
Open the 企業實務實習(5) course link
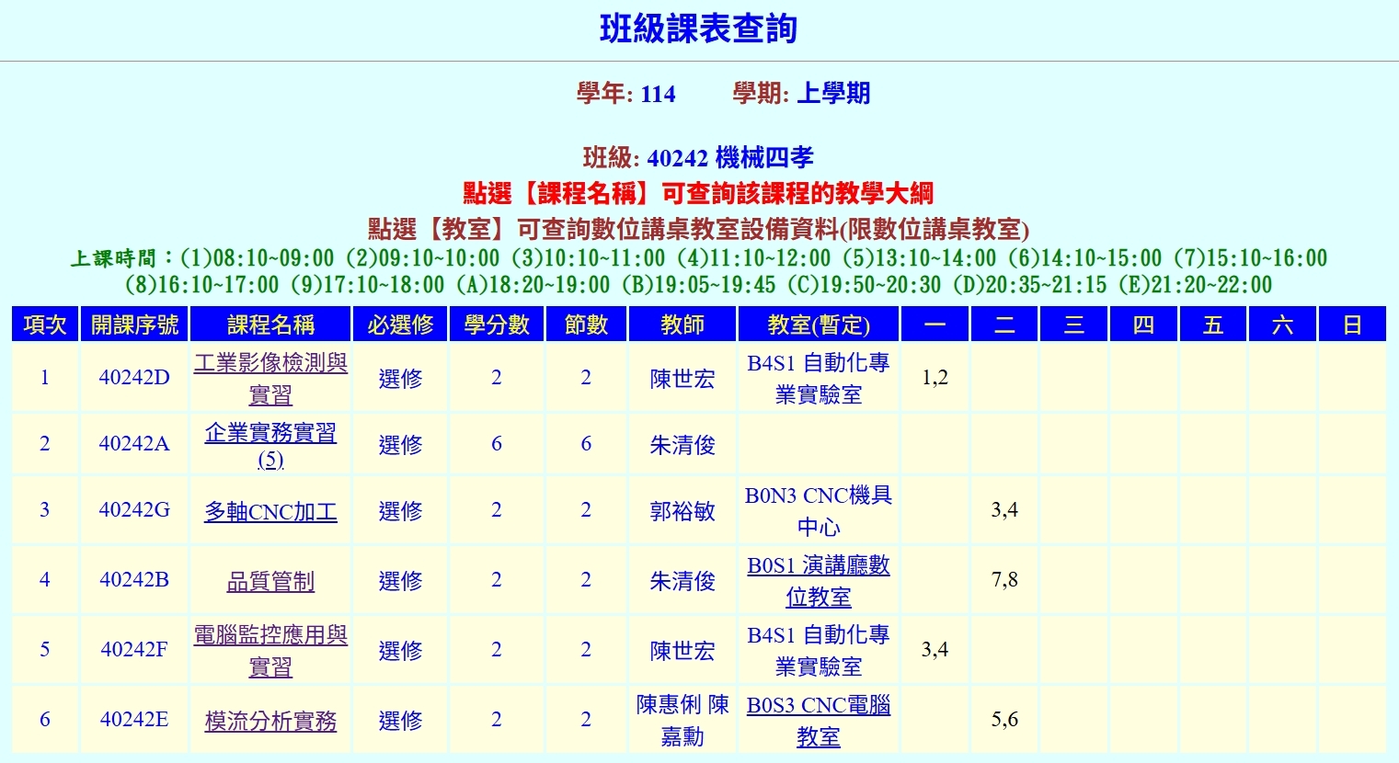(x=270, y=433)
